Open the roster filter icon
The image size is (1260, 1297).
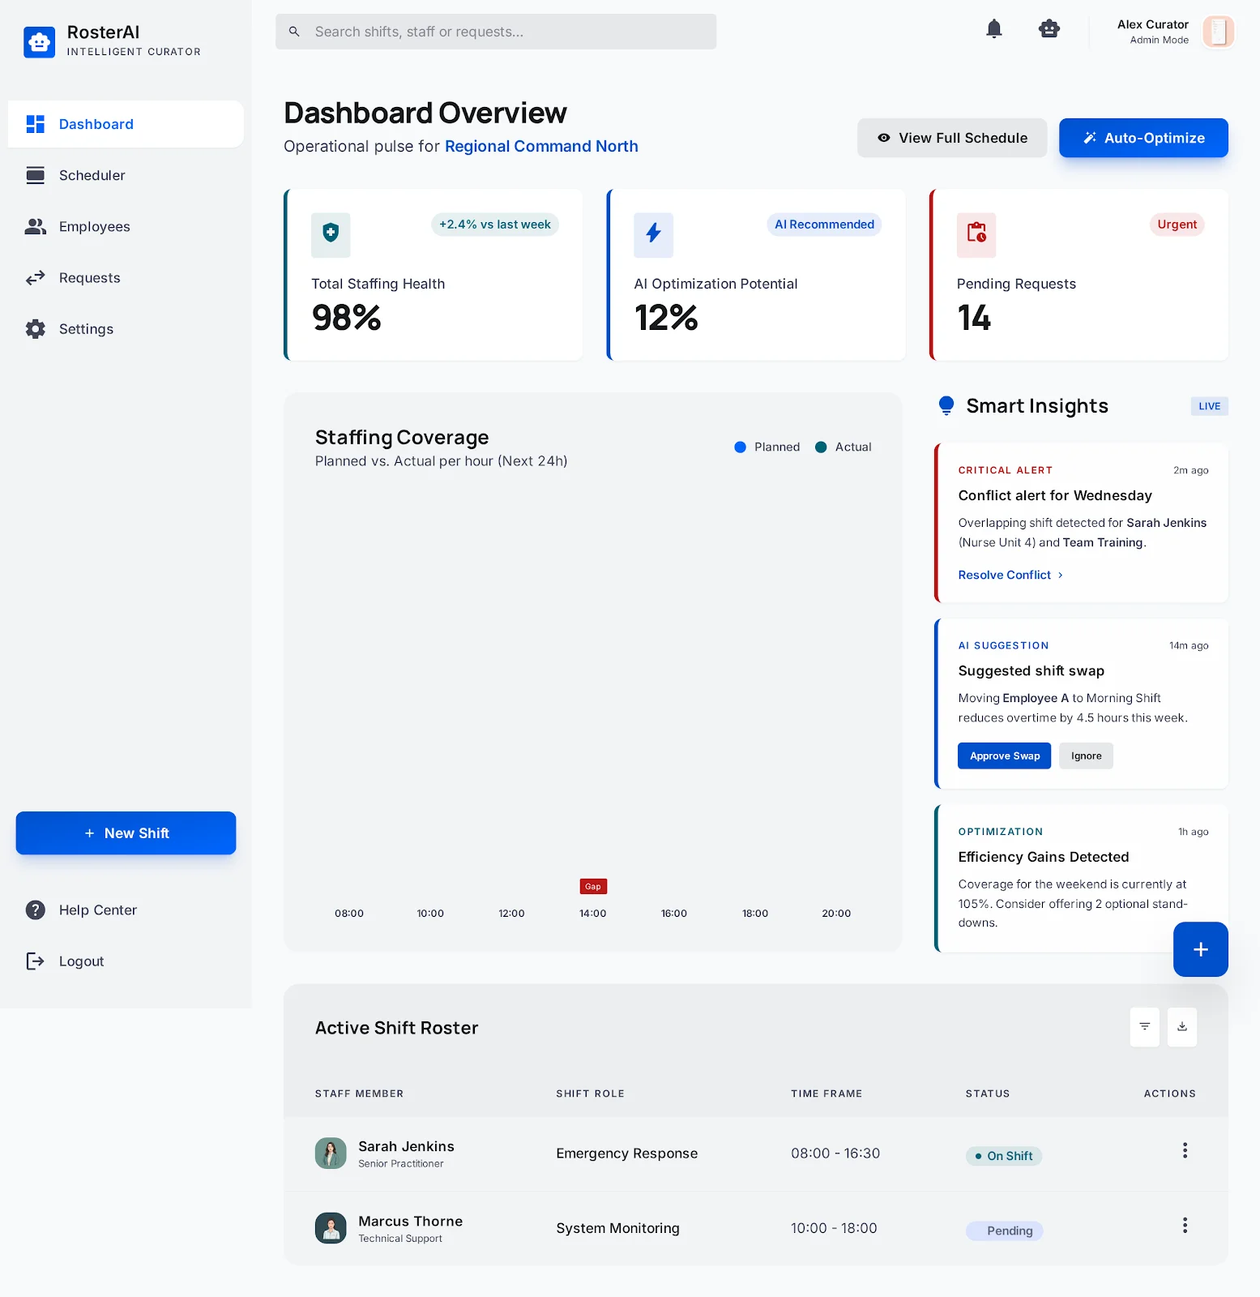pyautogui.click(x=1144, y=1027)
